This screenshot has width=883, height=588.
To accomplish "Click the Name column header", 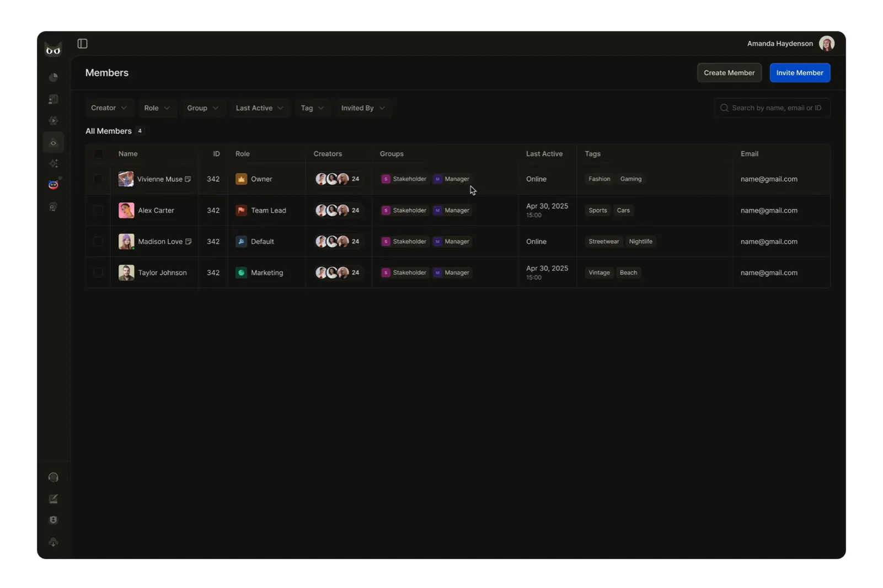I will pyautogui.click(x=128, y=154).
